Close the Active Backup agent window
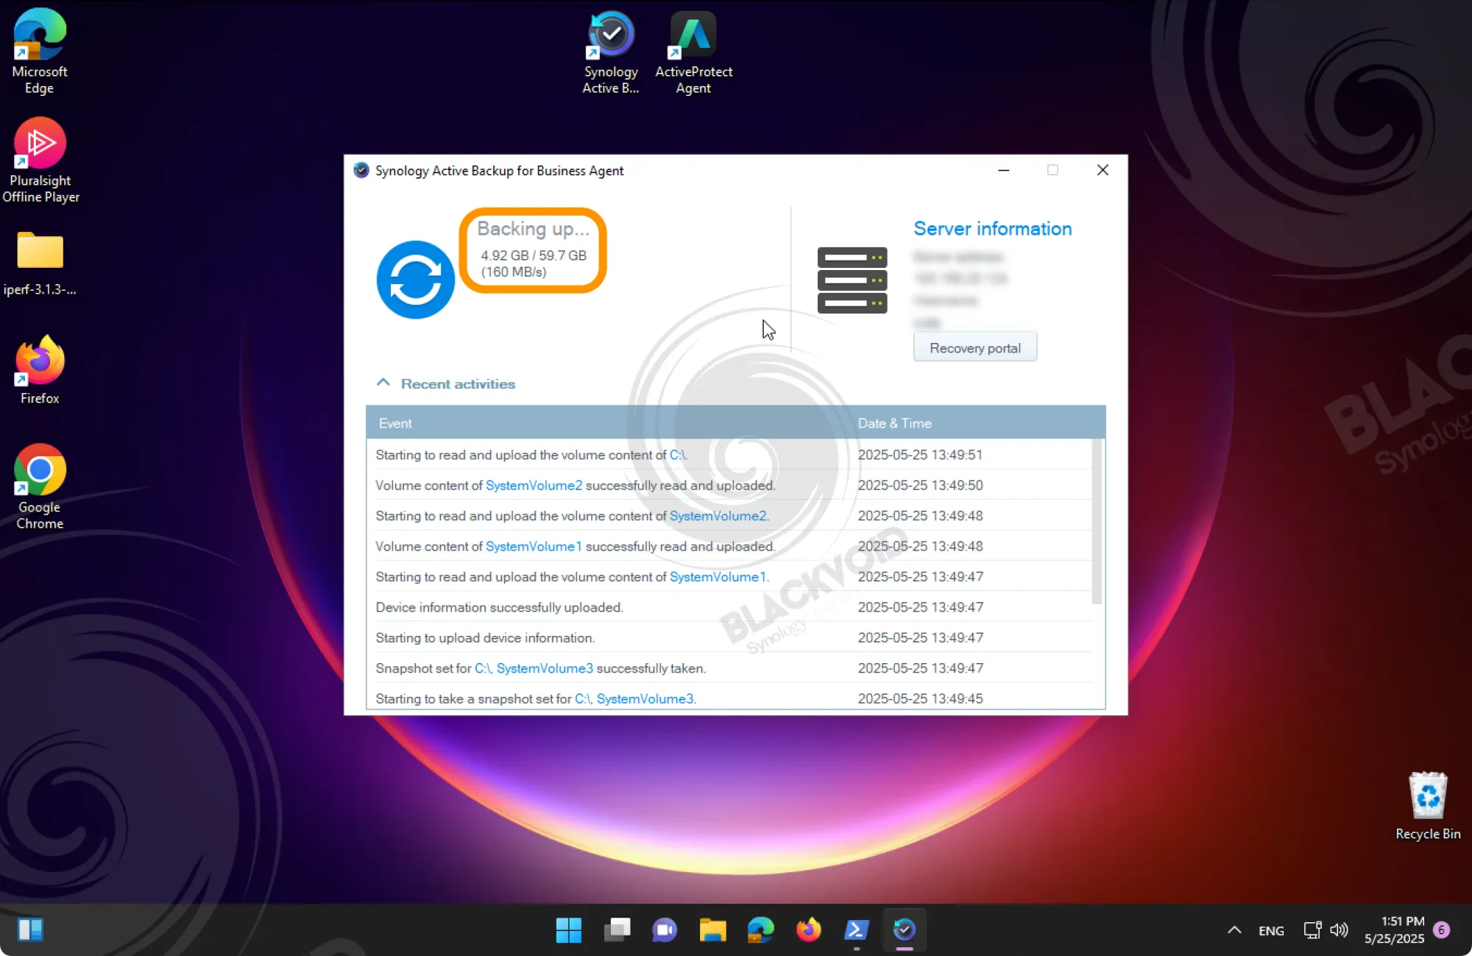Screen dimensions: 1472x956 coord(1103,170)
